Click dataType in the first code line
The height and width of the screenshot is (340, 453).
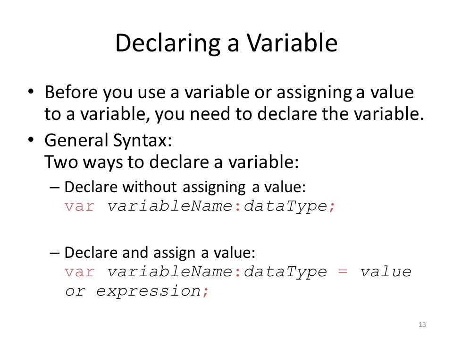(x=285, y=207)
